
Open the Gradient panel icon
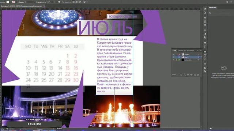205,34
